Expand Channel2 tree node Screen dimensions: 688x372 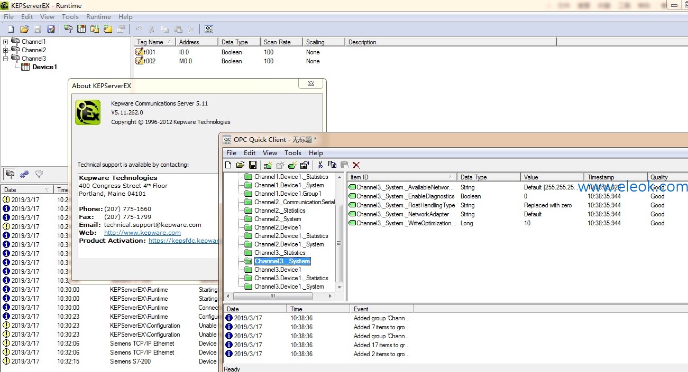[6, 50]
